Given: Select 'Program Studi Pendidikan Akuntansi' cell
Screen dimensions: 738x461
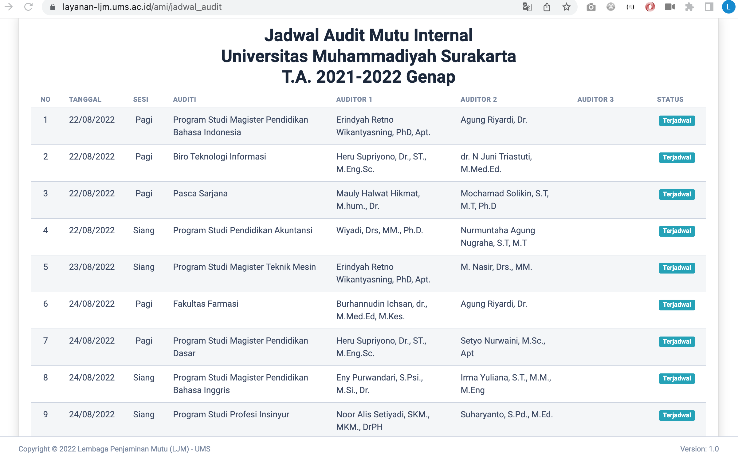Looking at the screenshot, I should pos(243,230).
